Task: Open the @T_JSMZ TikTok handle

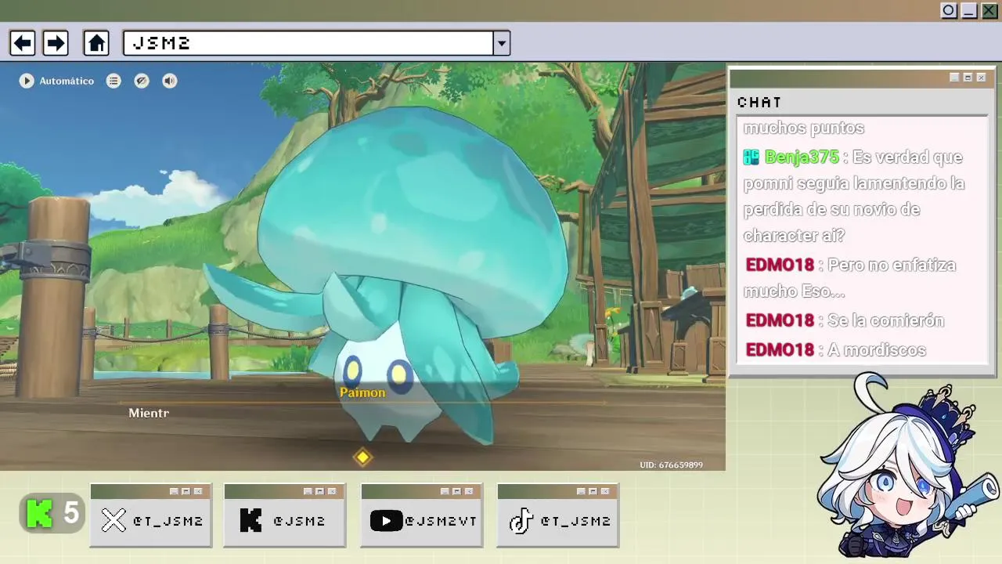Action: (x=575, y=522)
